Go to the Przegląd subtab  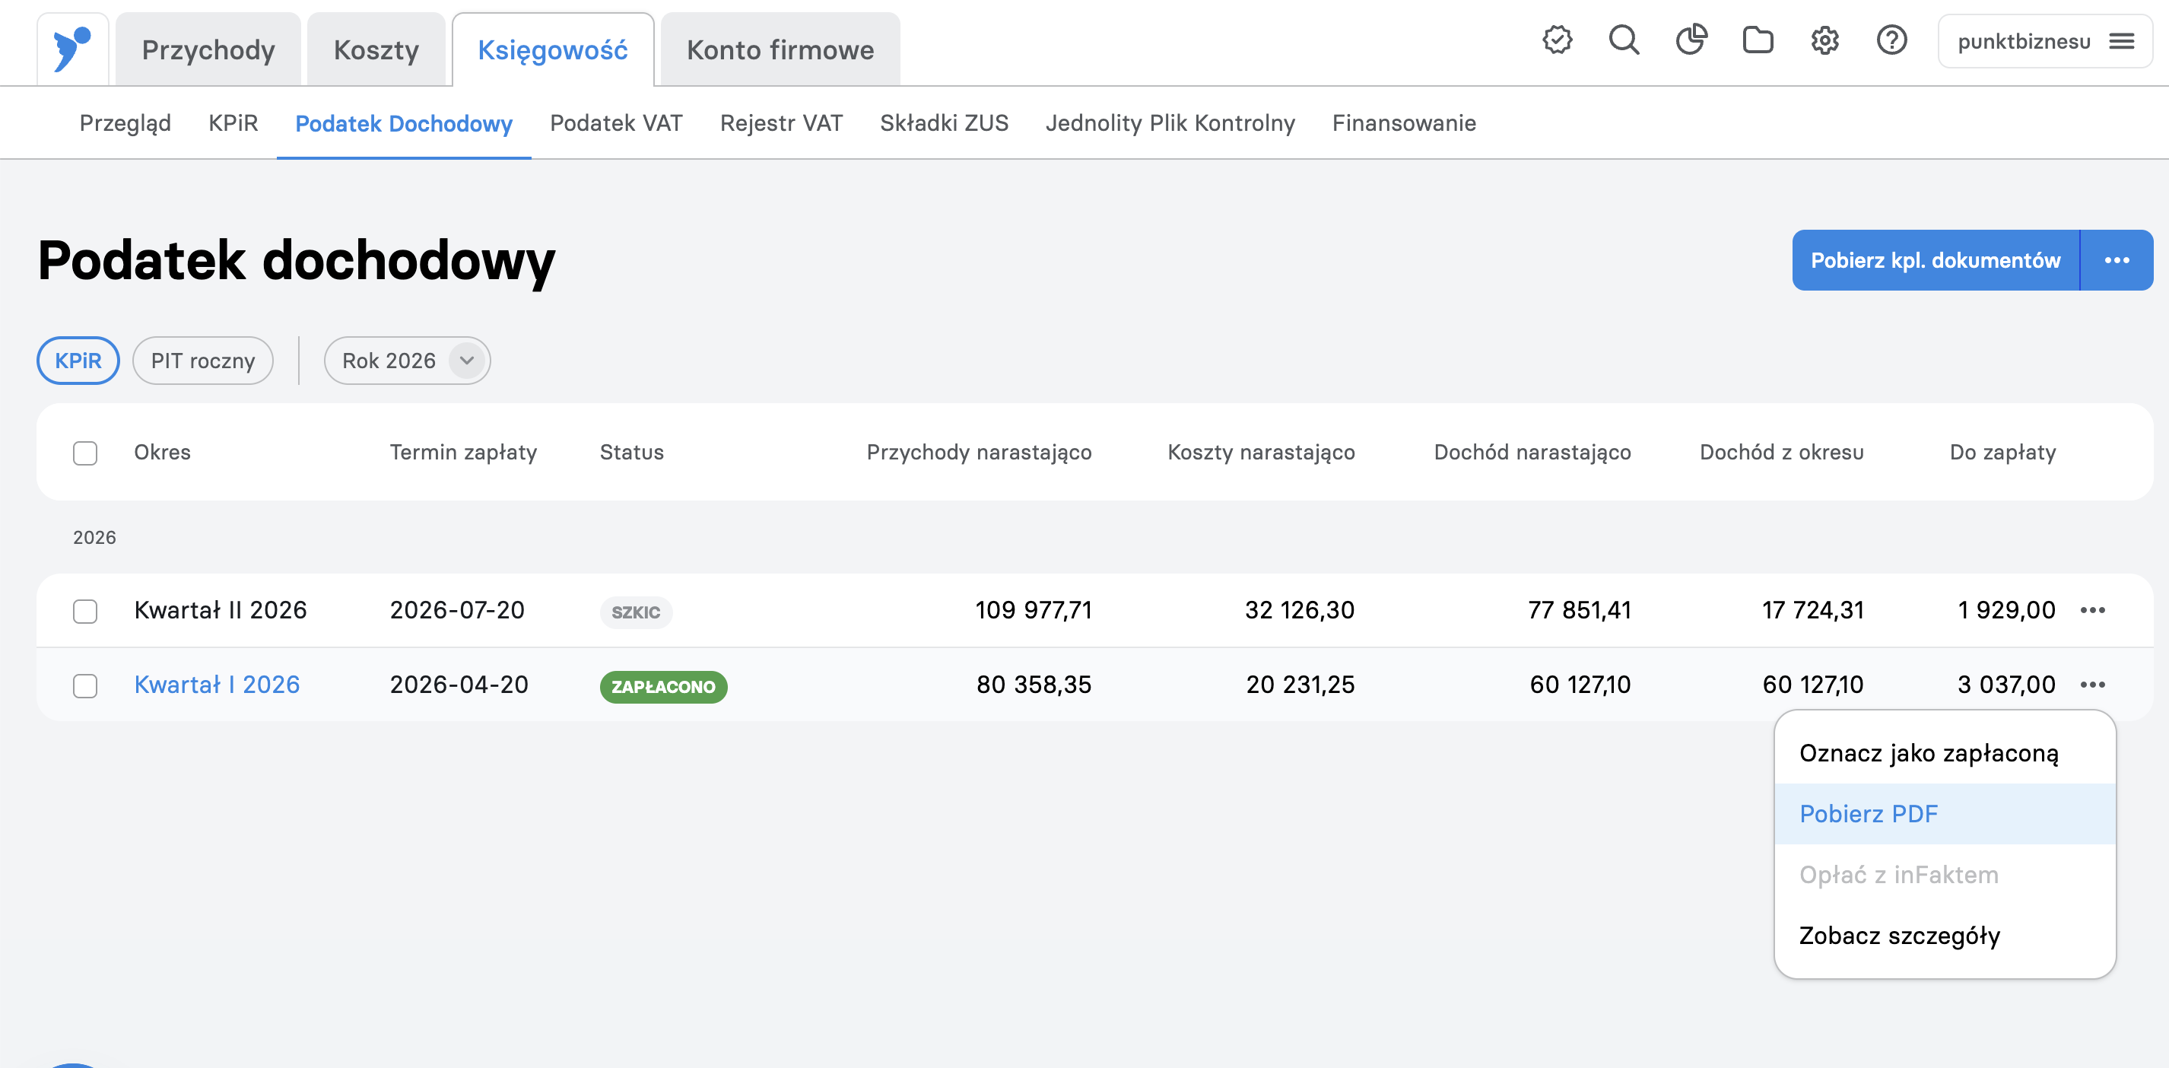[125, 123]
